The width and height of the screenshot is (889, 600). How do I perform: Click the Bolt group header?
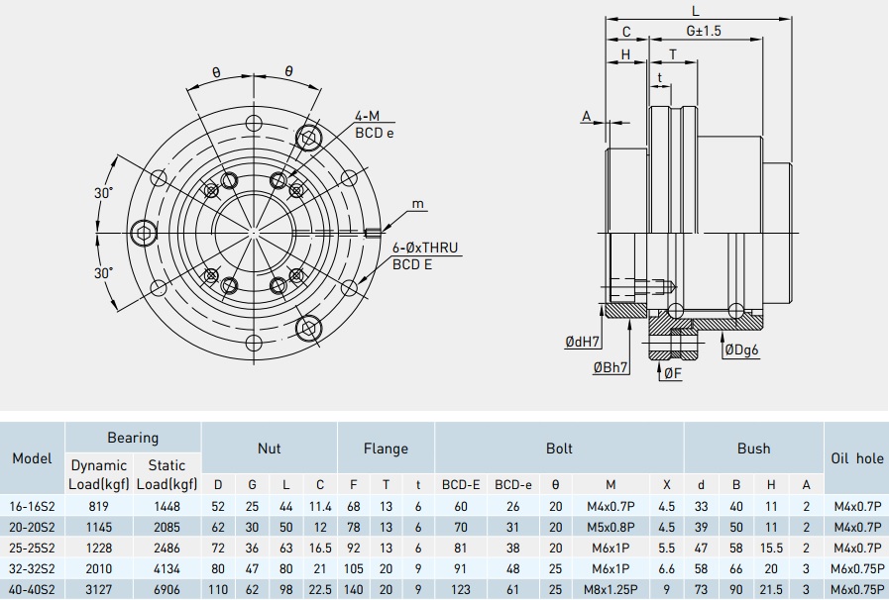(x=559, y=448)
